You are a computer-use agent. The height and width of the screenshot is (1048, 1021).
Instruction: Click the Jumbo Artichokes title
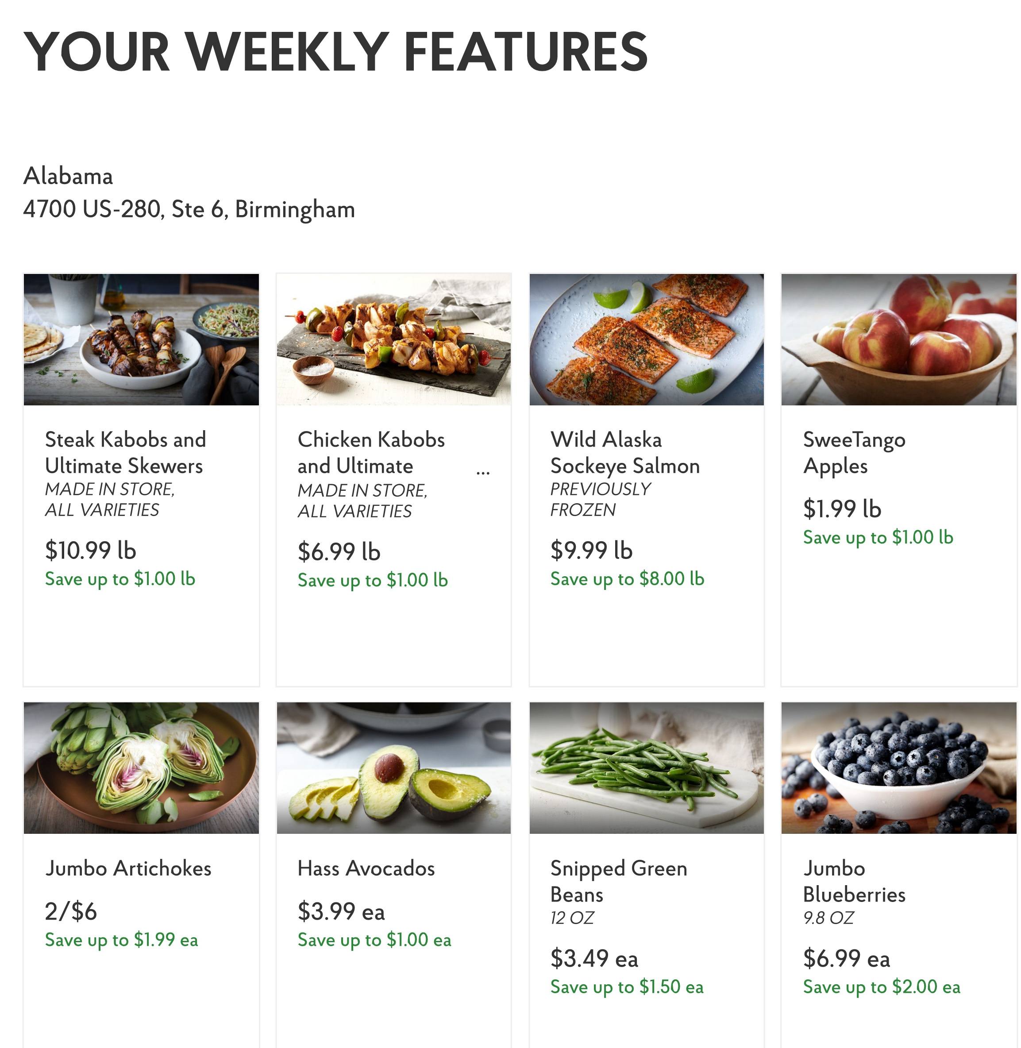[x=128, y=868]
